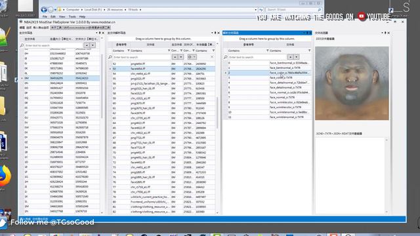Screen dimensions: 420x236
Task: Select row png4454.iff
Action: 163,64
